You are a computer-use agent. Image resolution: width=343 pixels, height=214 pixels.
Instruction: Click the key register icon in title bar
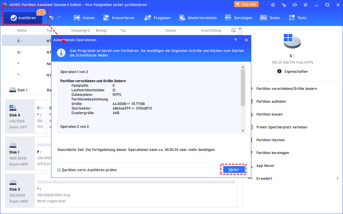284,5
